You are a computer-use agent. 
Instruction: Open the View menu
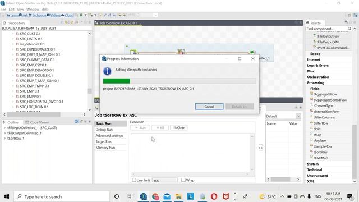(20, 10)
